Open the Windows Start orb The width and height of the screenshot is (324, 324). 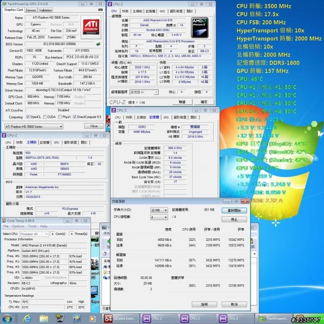[7, 319]
